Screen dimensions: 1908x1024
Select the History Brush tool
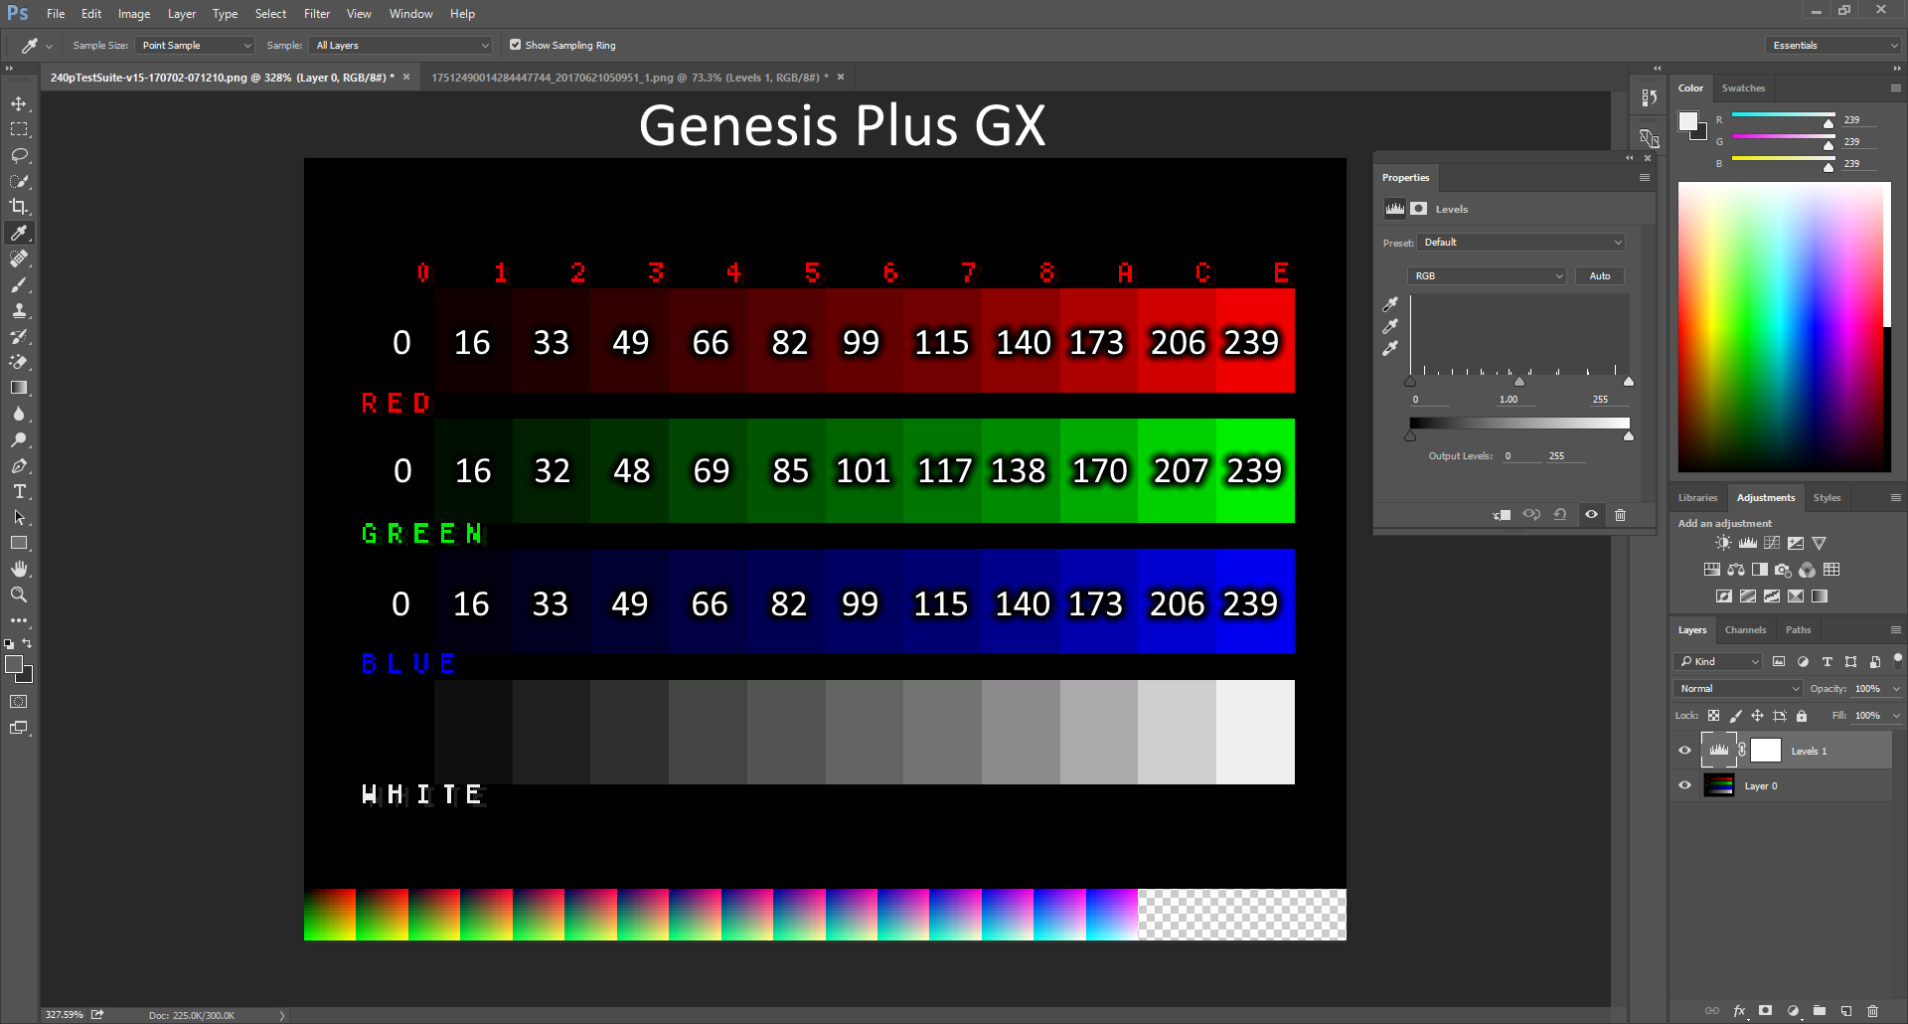pyautogui.click(x=19, y=337)
